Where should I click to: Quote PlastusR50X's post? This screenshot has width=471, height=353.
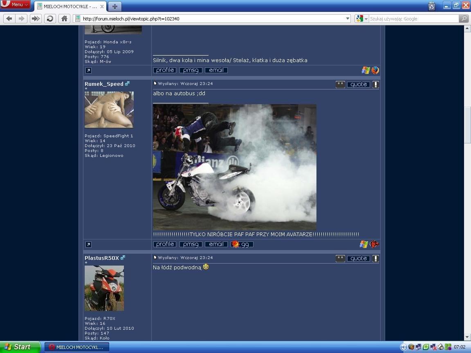click(358, 259)
